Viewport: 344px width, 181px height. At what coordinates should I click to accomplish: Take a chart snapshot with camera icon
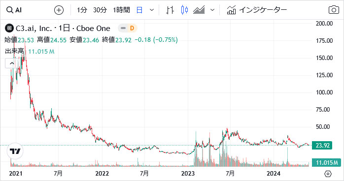click(334, 10)
